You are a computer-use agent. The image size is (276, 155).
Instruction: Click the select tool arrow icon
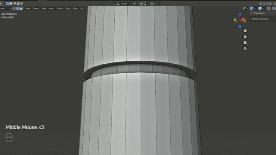pyautogui.click(x=1, y=3)
